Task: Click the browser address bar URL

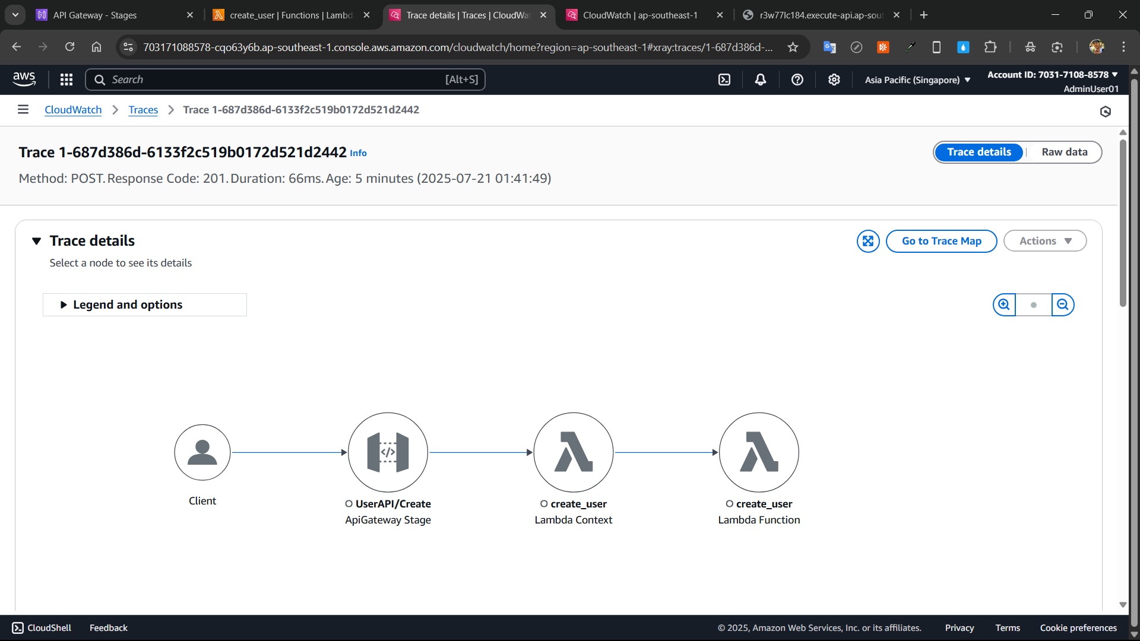Action: [x=458, y=47]
